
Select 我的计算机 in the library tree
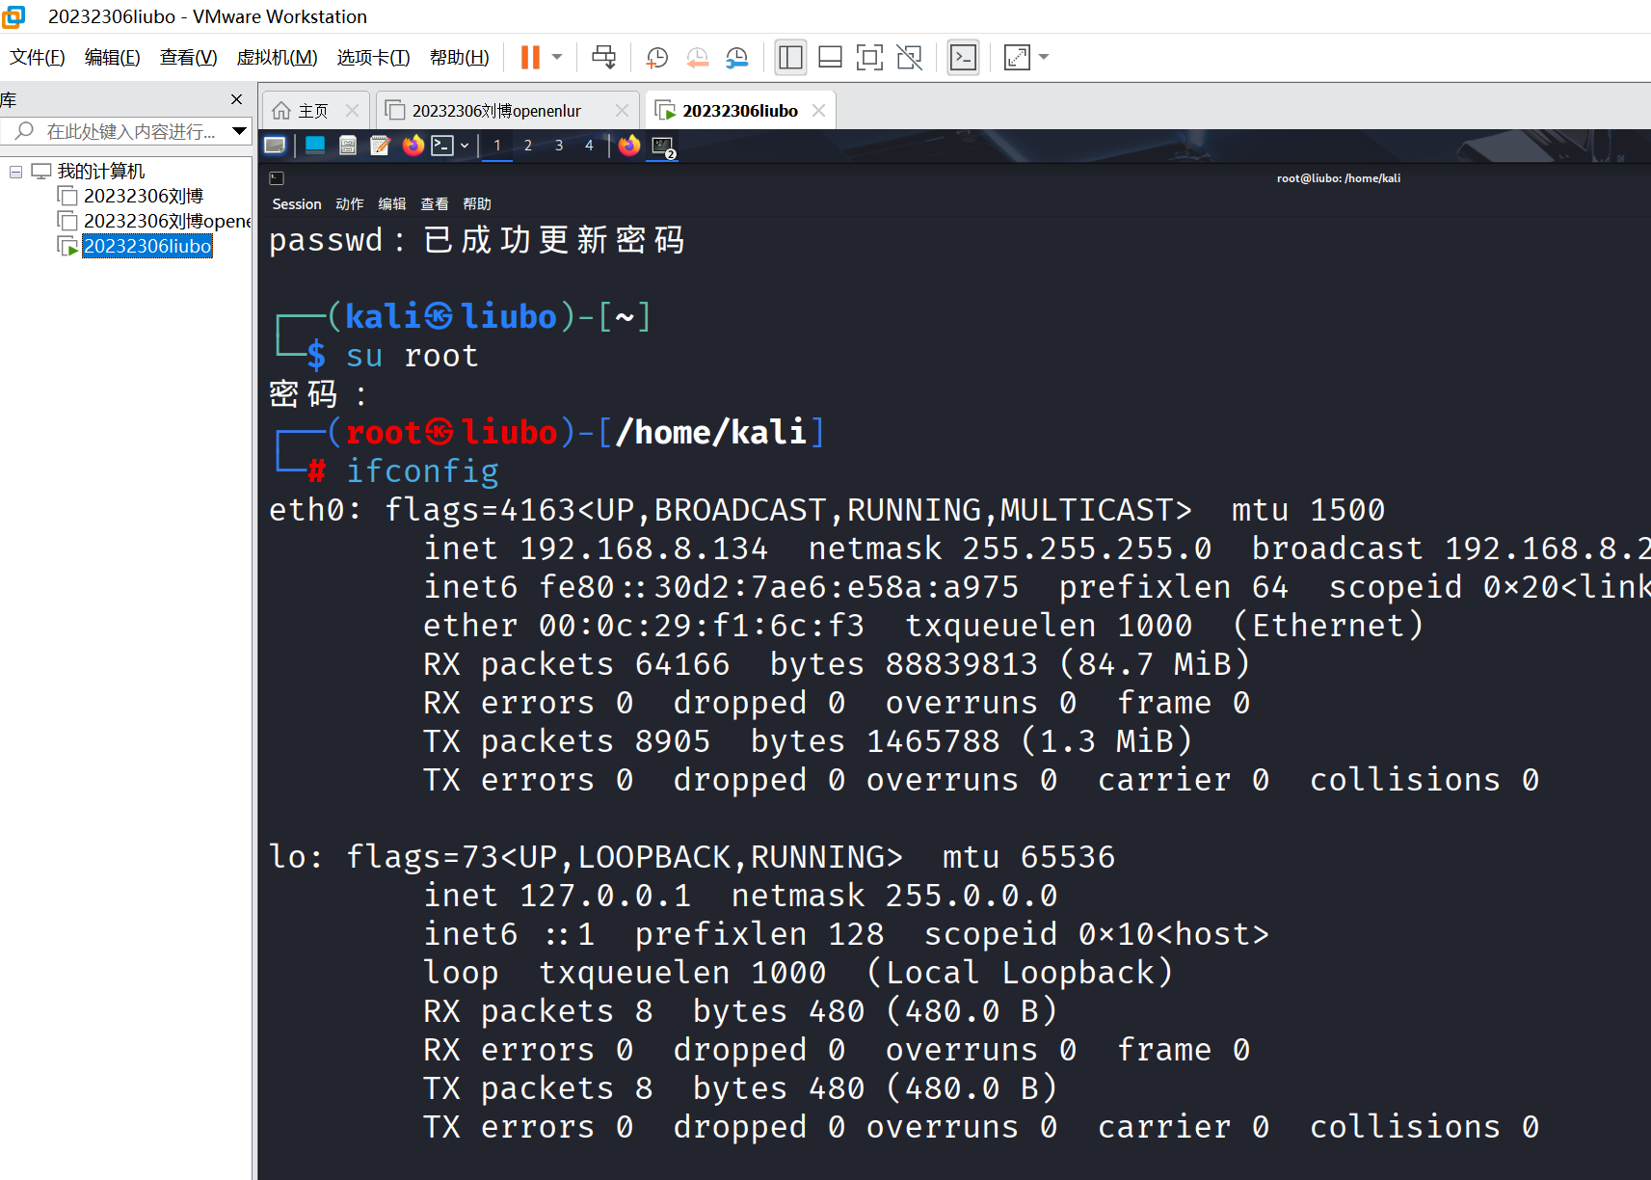[x=100, y=172]
